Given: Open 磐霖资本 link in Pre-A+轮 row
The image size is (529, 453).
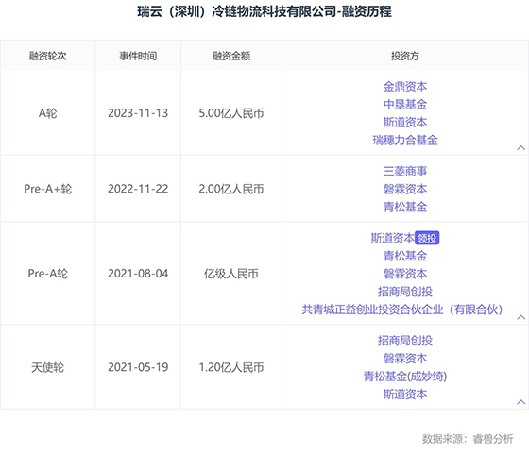Looking at the screenshot, I should (x=405, y=189).
